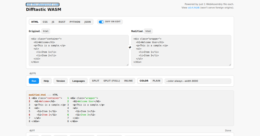
Task: Choose the INLINE display mode
Action: click(x=128, y=81)
